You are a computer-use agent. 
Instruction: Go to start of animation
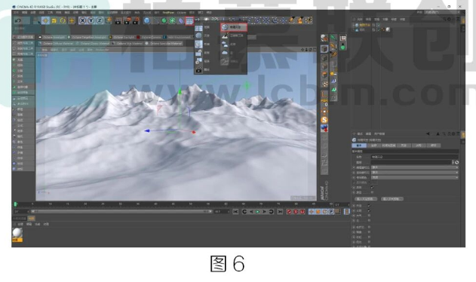(x=235, y=212)
